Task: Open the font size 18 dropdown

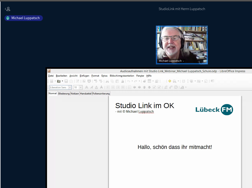Action: point(81,87)
